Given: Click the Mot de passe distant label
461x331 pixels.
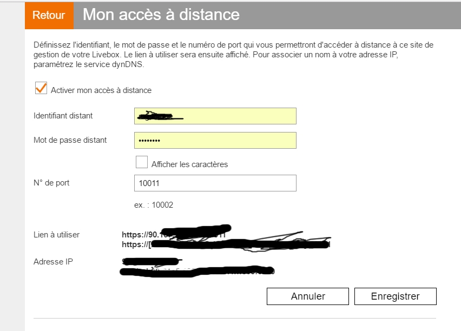Looking at the screenshot, I should (x=70, y=140).
